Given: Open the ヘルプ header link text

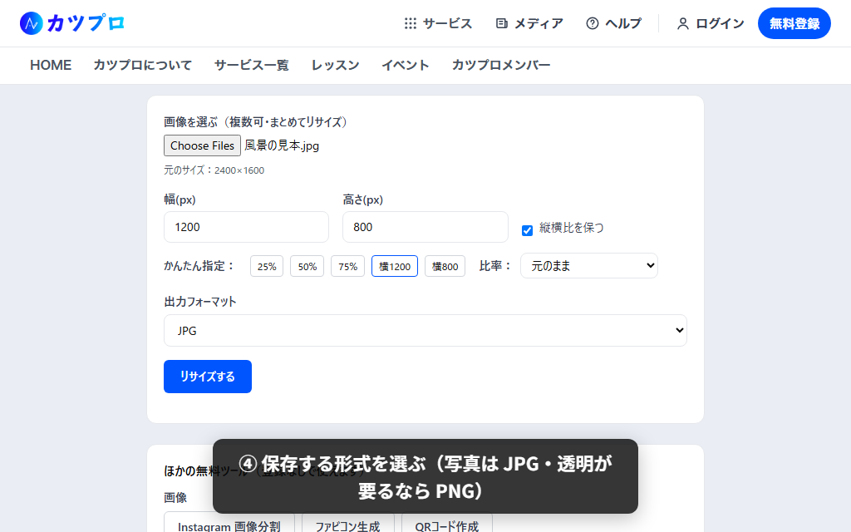Looking at the screenshot, I should pos(623,23).
